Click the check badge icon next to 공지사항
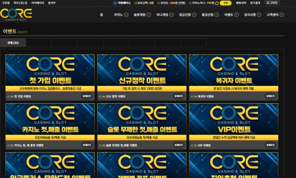This screenshot has height=178, width=296. tap(259, 15)
